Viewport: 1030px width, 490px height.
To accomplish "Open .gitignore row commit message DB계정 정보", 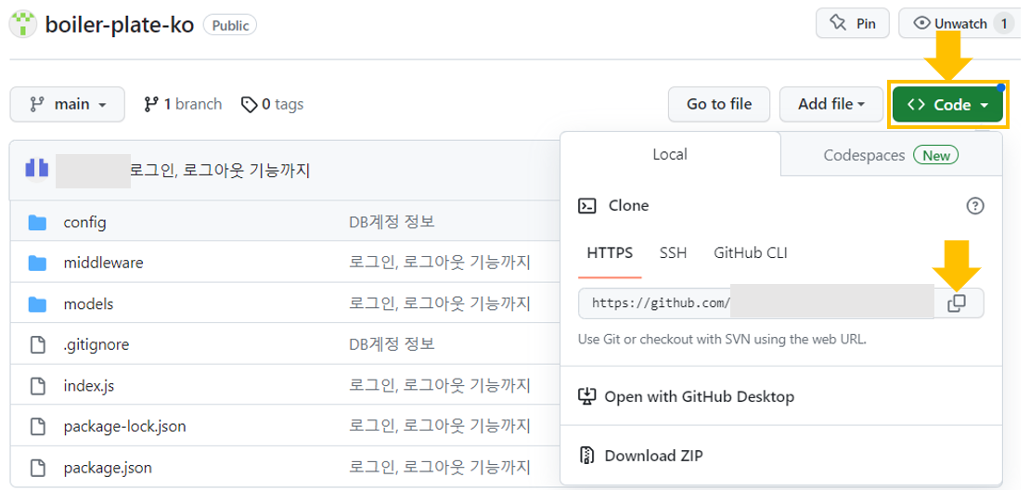I will pyautogui.click(x=392, y=344).
